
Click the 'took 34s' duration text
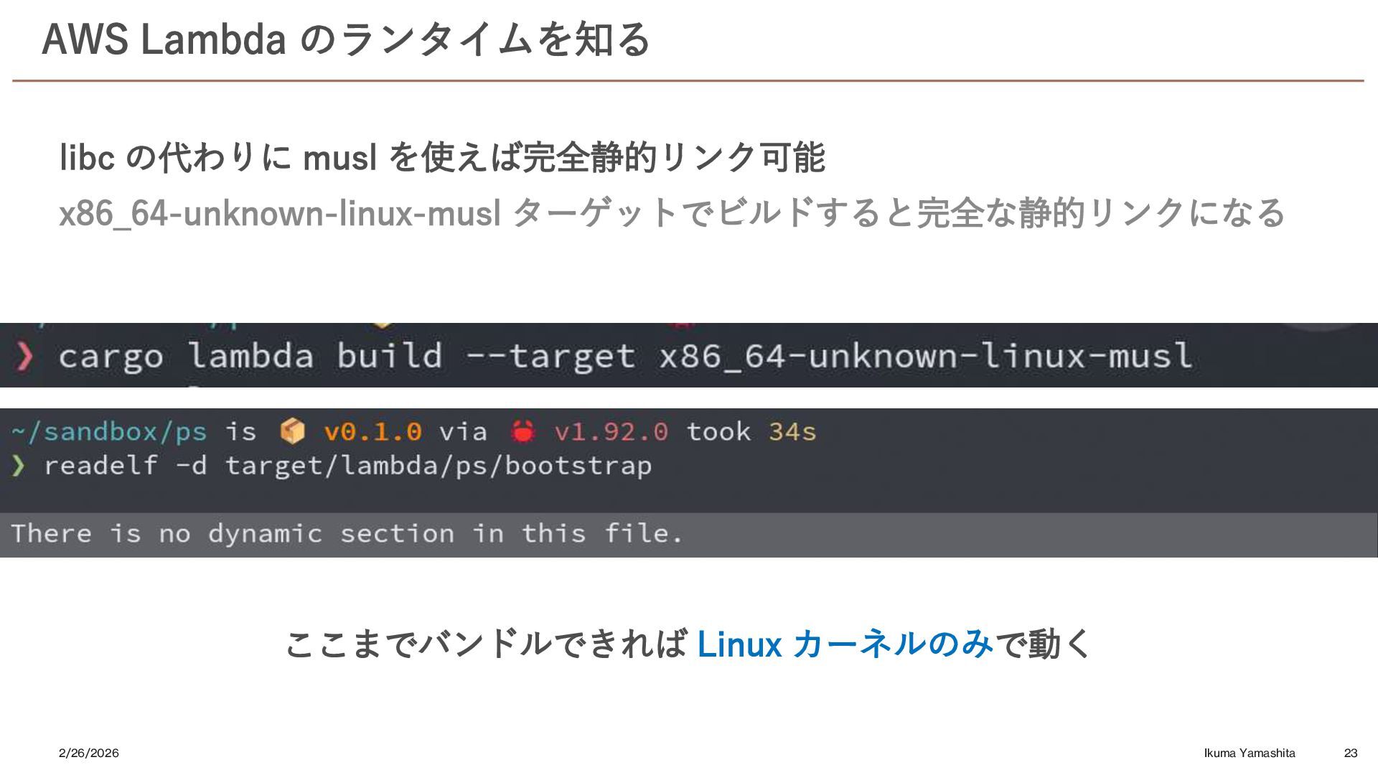pos(751,431)
